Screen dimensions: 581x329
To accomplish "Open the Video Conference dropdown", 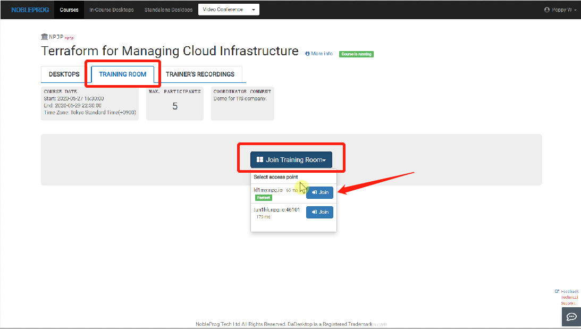I will click(229, 10).
